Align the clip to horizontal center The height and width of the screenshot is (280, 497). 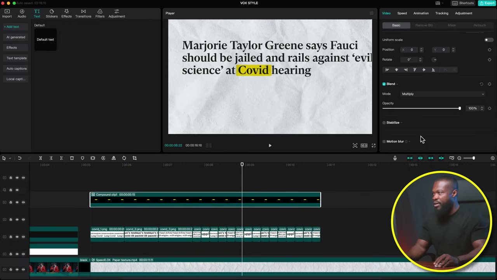tap(396, 70)
